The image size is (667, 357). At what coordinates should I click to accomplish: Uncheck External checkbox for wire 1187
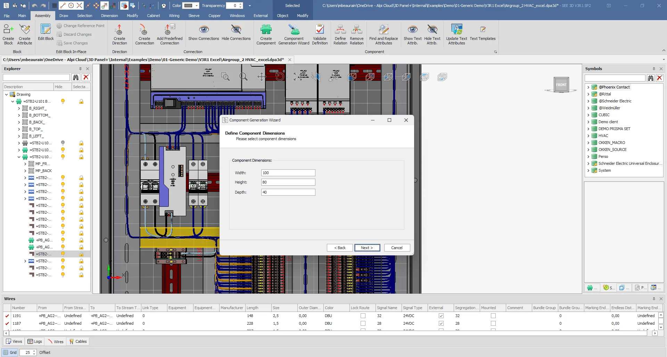(x=441, y=323)
